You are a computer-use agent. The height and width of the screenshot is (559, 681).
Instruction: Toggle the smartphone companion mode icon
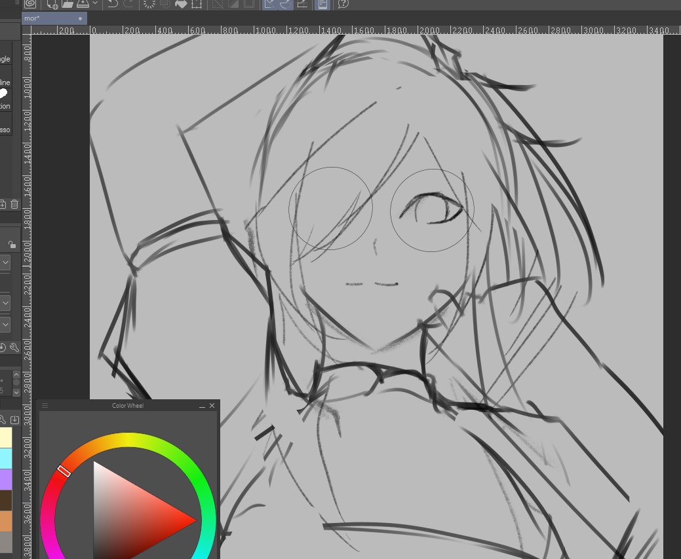tap(322, 4)
